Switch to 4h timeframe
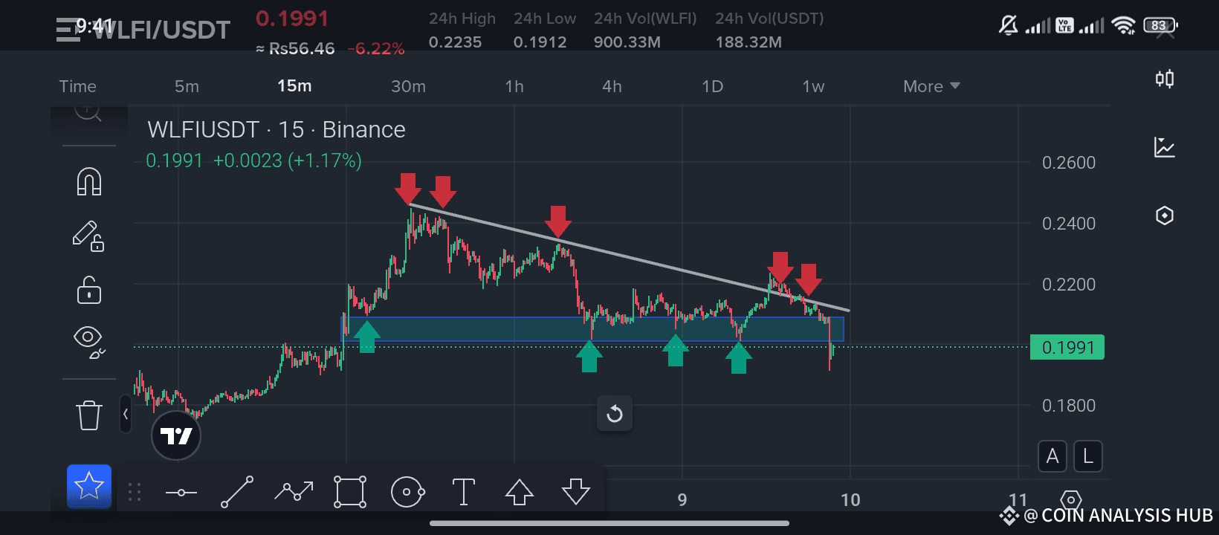The image size is (1219, 535). coord(612,86)
